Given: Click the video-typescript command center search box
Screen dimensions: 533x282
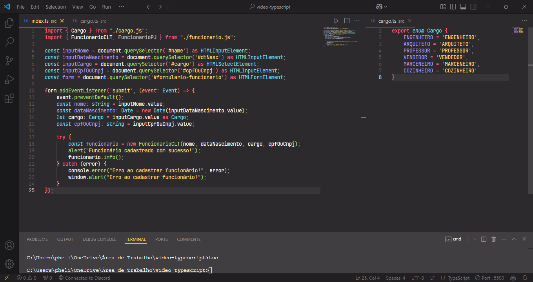Looking at the screenshot, I should pos(269,7).
